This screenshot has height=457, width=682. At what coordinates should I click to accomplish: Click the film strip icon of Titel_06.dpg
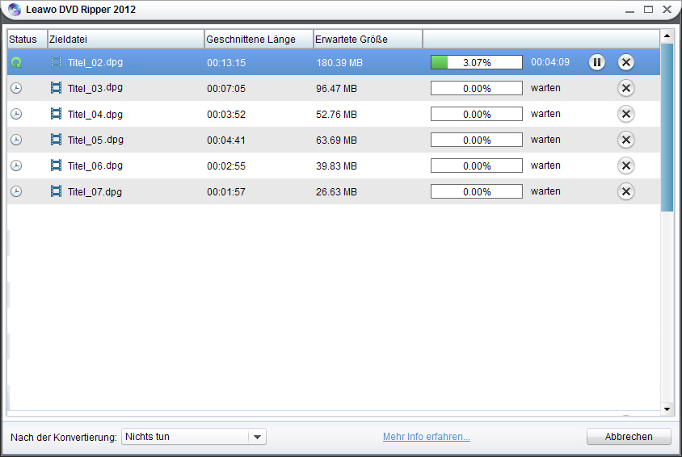pyautogui.click(x=56, y=166)
